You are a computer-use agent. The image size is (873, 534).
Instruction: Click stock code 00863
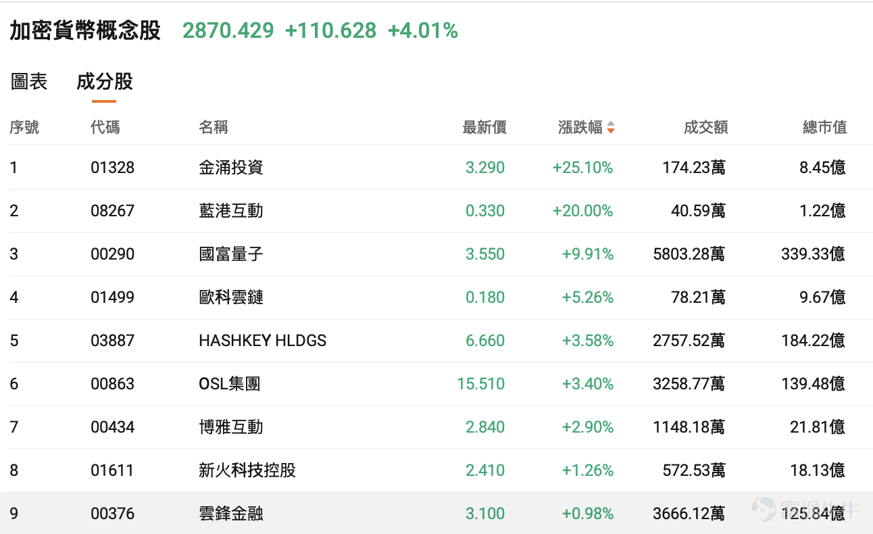113,384
